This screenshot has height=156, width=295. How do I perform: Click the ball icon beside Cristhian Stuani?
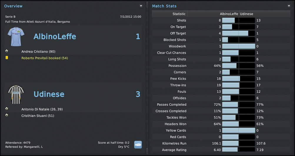click(x=7, y=115)
